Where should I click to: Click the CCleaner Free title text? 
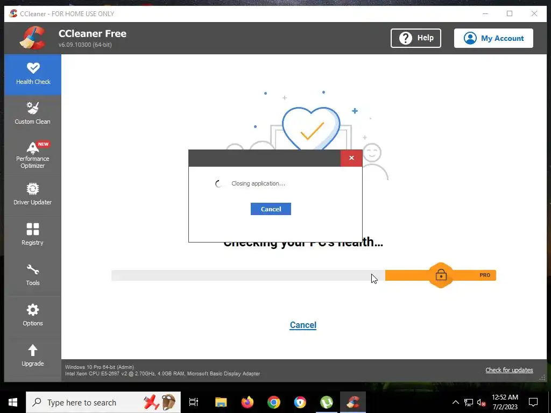coord(93,34)
